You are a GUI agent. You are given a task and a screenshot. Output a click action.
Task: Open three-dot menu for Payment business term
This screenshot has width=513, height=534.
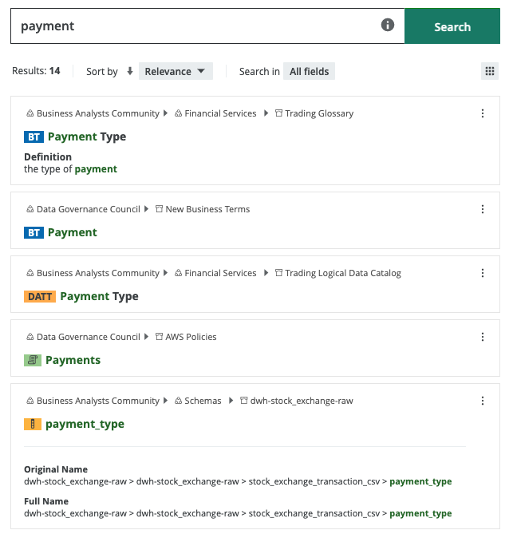tap(483, 209)
